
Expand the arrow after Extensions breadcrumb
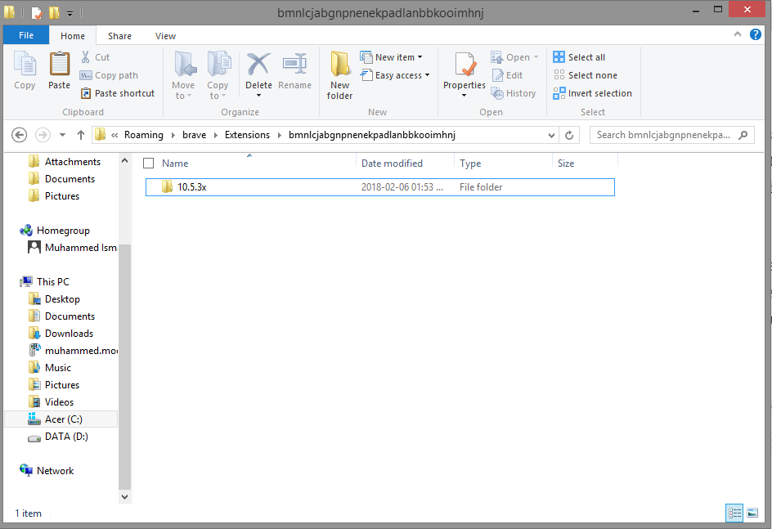279,135
